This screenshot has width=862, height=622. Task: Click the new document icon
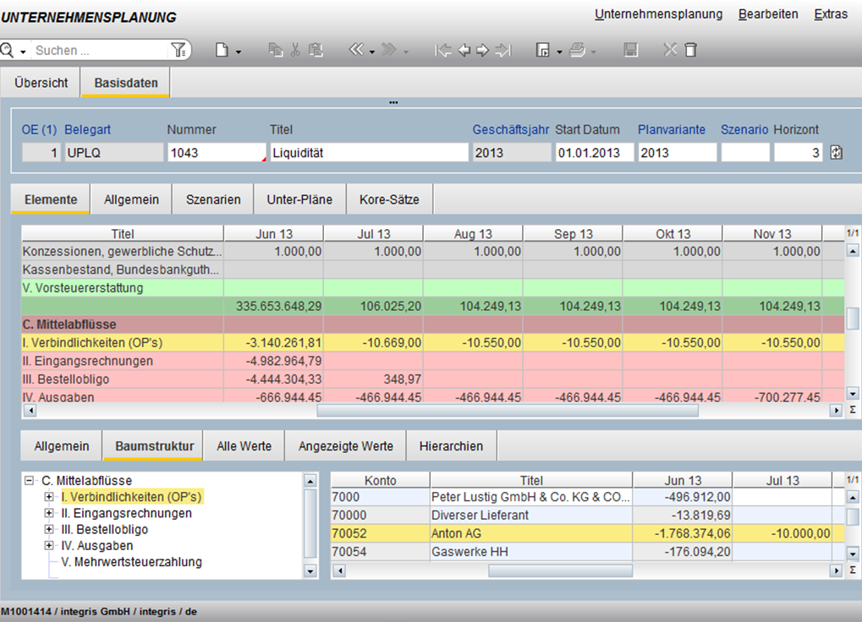pos(222,51)
